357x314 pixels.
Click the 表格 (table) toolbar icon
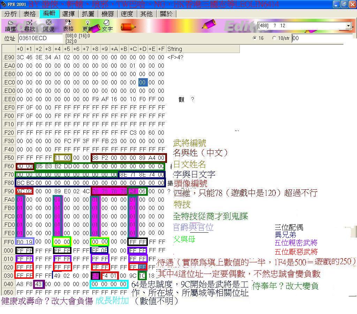68,26
